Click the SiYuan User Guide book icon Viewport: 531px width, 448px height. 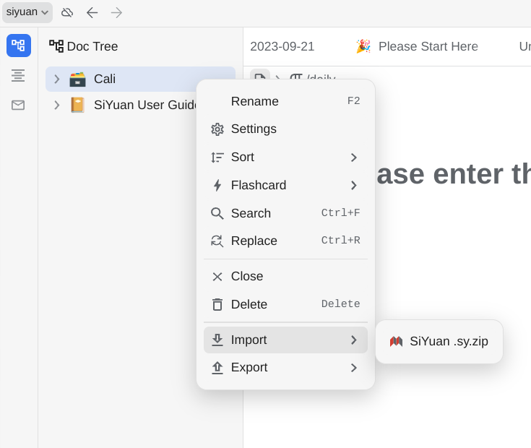(x=77, y=105)
